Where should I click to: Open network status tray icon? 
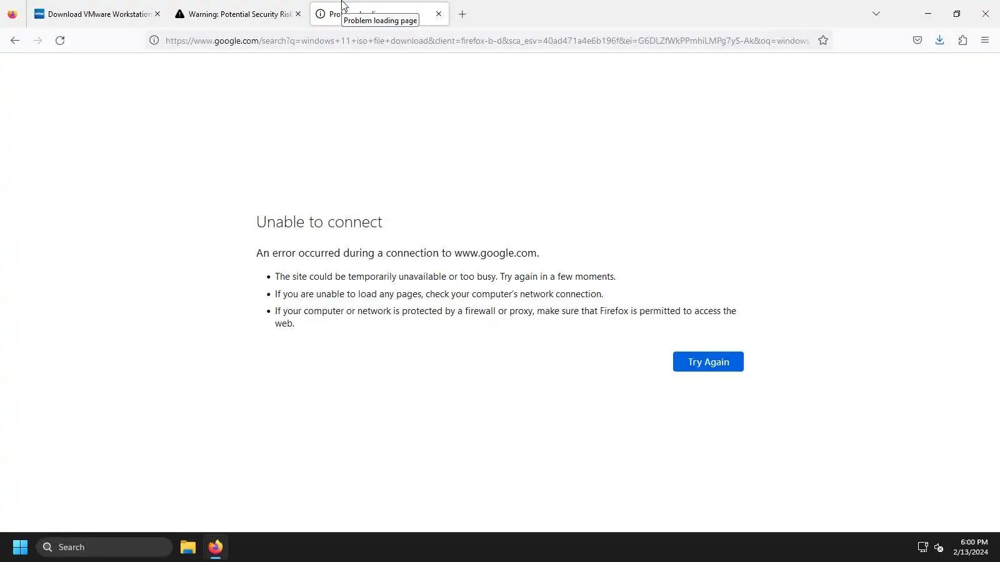coord(922,547)
